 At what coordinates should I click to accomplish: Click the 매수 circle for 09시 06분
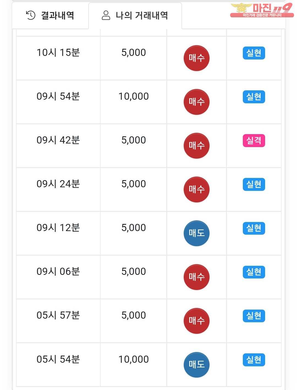coord(196,277)
